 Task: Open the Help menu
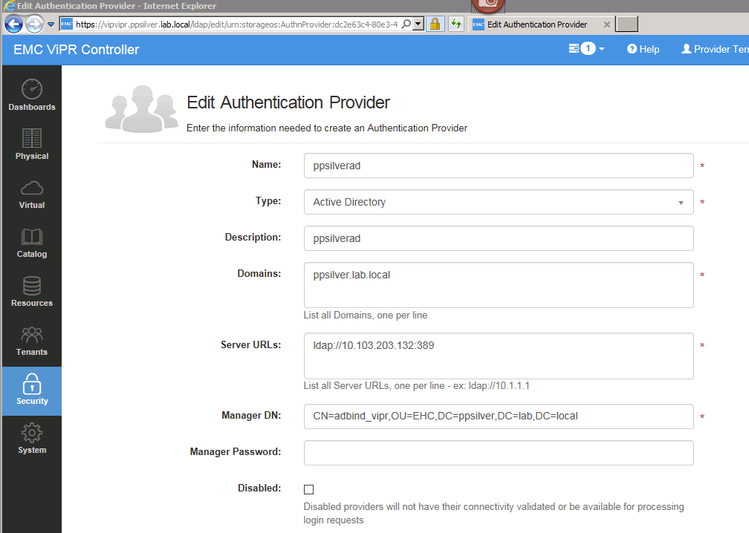(642, 49)
